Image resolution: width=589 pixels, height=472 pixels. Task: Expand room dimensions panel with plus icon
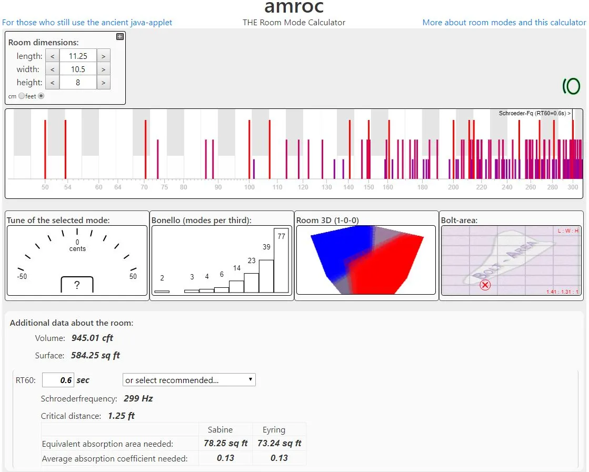tap(120, 37)
